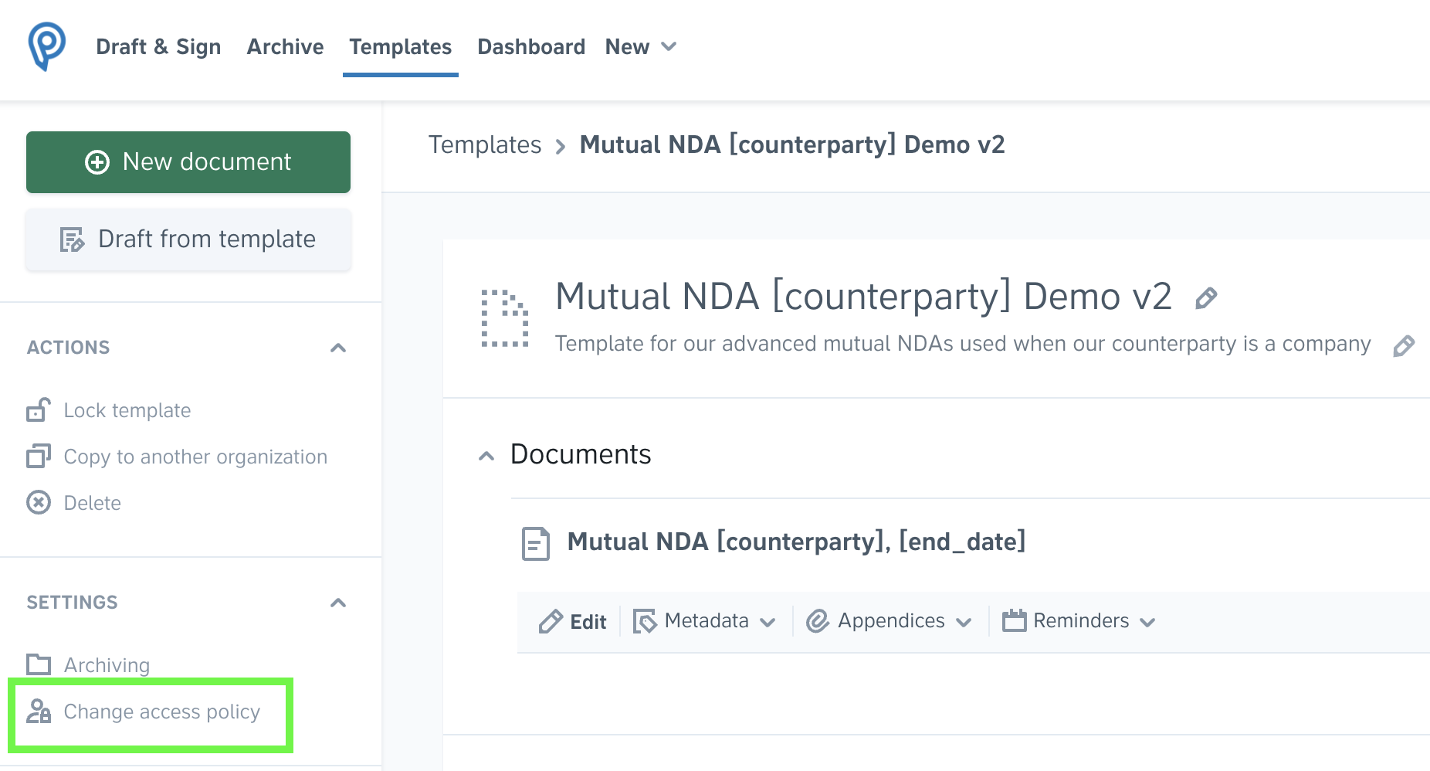This screenshot has width=1430, height=771.
Task: Click the plus icon in New document
Action: point(97,162)
